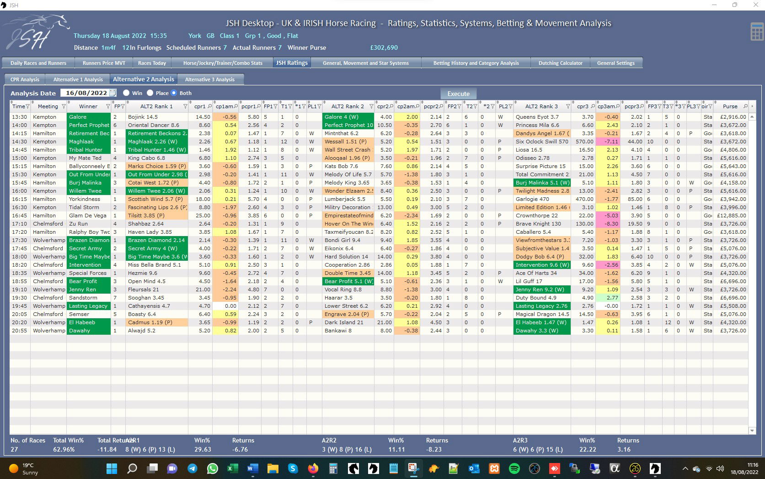Image resolution: width=765 pixels, height=479 pixels.
Task: Launch Firefox from the taskbar
Action: 313,468
